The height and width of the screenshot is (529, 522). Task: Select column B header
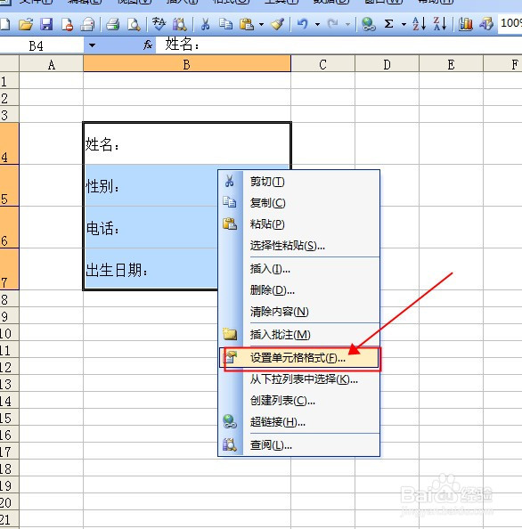[187, 64]
